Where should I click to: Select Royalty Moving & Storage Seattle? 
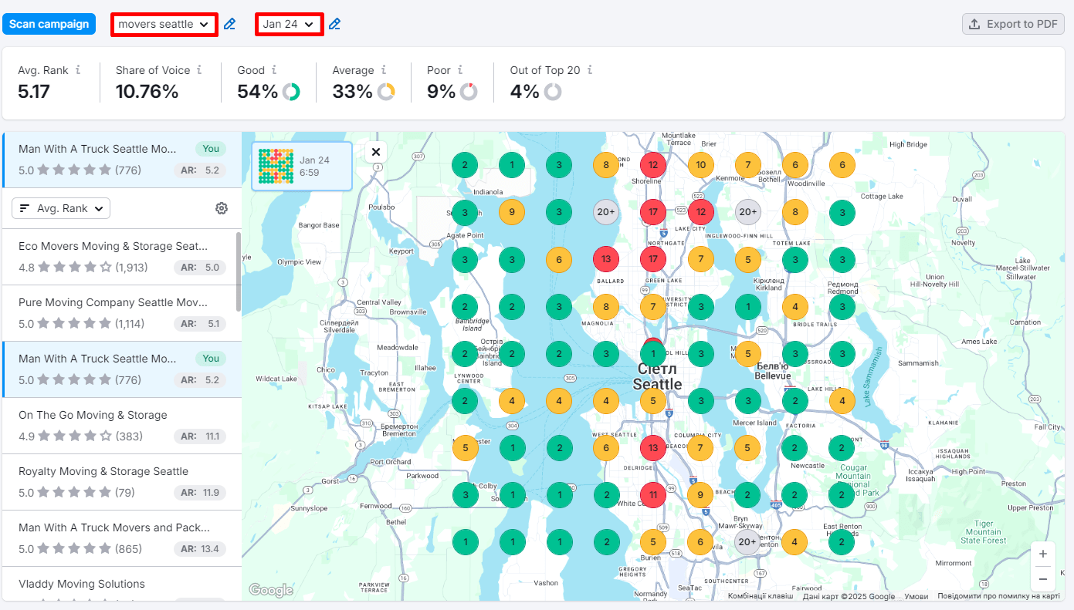pos(122,482)
